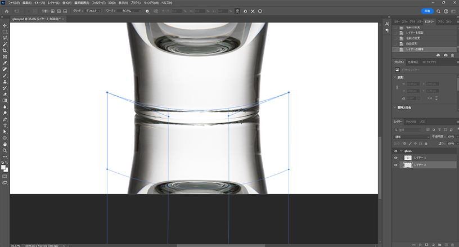The width and height of the screenshot is (459, 247).
Task: Hide レイヤー 2 with its eye icon
Action: click(x=396, y=165)
